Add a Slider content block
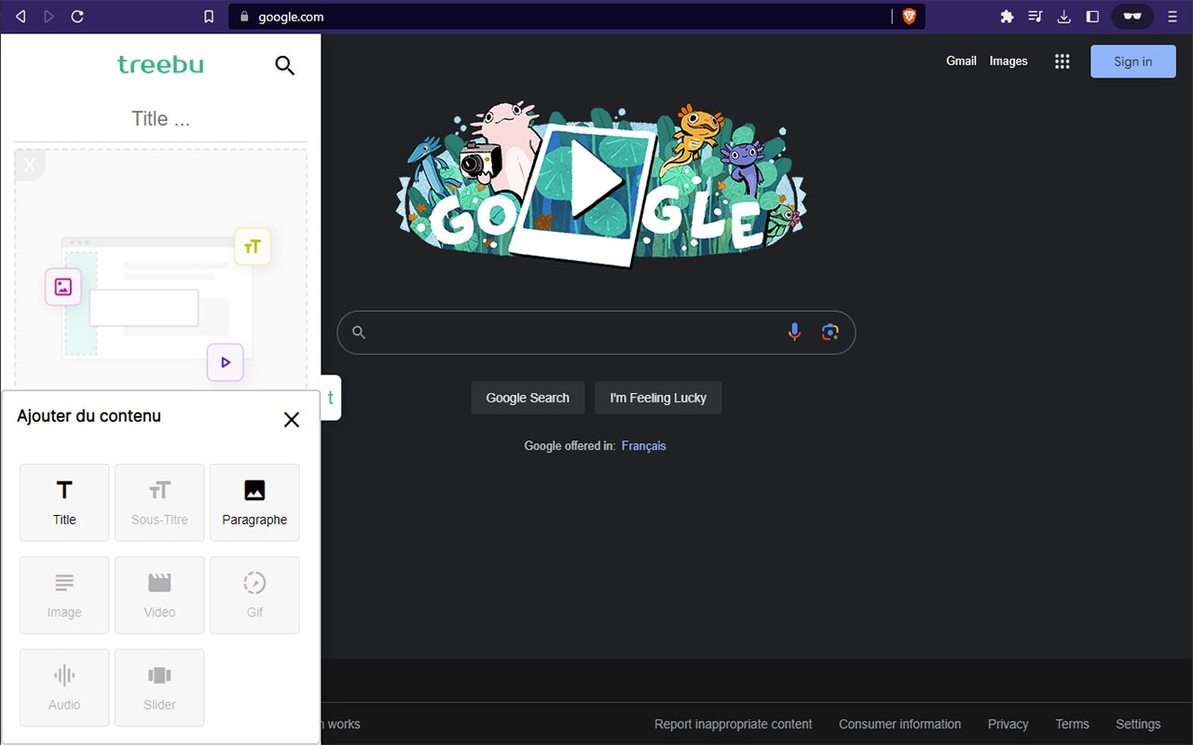The height and width of the screenshot is (745, 1193). 159,687
